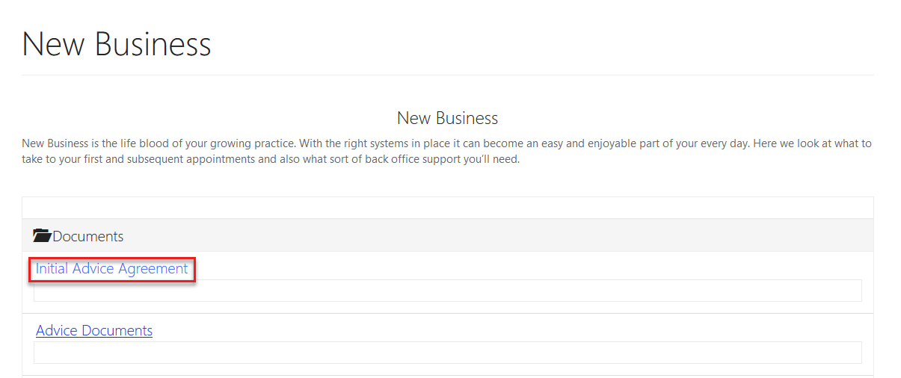Select the Documents section header label
Screen dimensions: 901x378
pos(87,236)
